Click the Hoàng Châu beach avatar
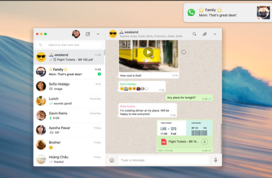 point(41,159)
